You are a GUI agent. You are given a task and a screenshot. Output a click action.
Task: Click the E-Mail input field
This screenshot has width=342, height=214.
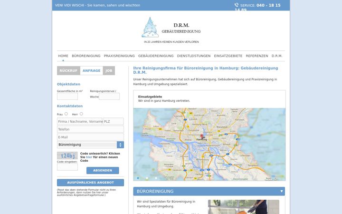click(90, 137)
